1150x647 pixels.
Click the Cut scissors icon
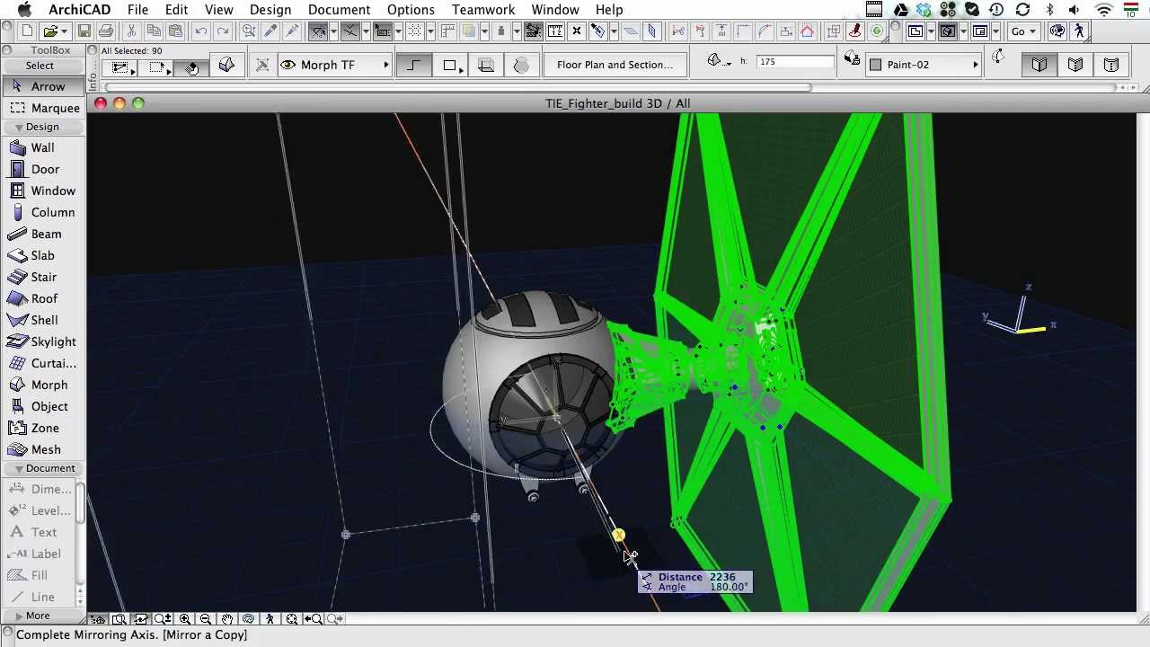[131, 31]
